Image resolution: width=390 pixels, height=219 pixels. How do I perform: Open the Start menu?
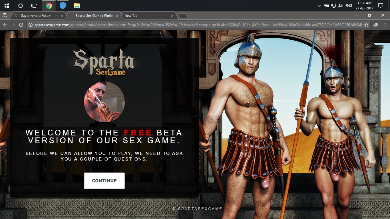coord(6,5)
